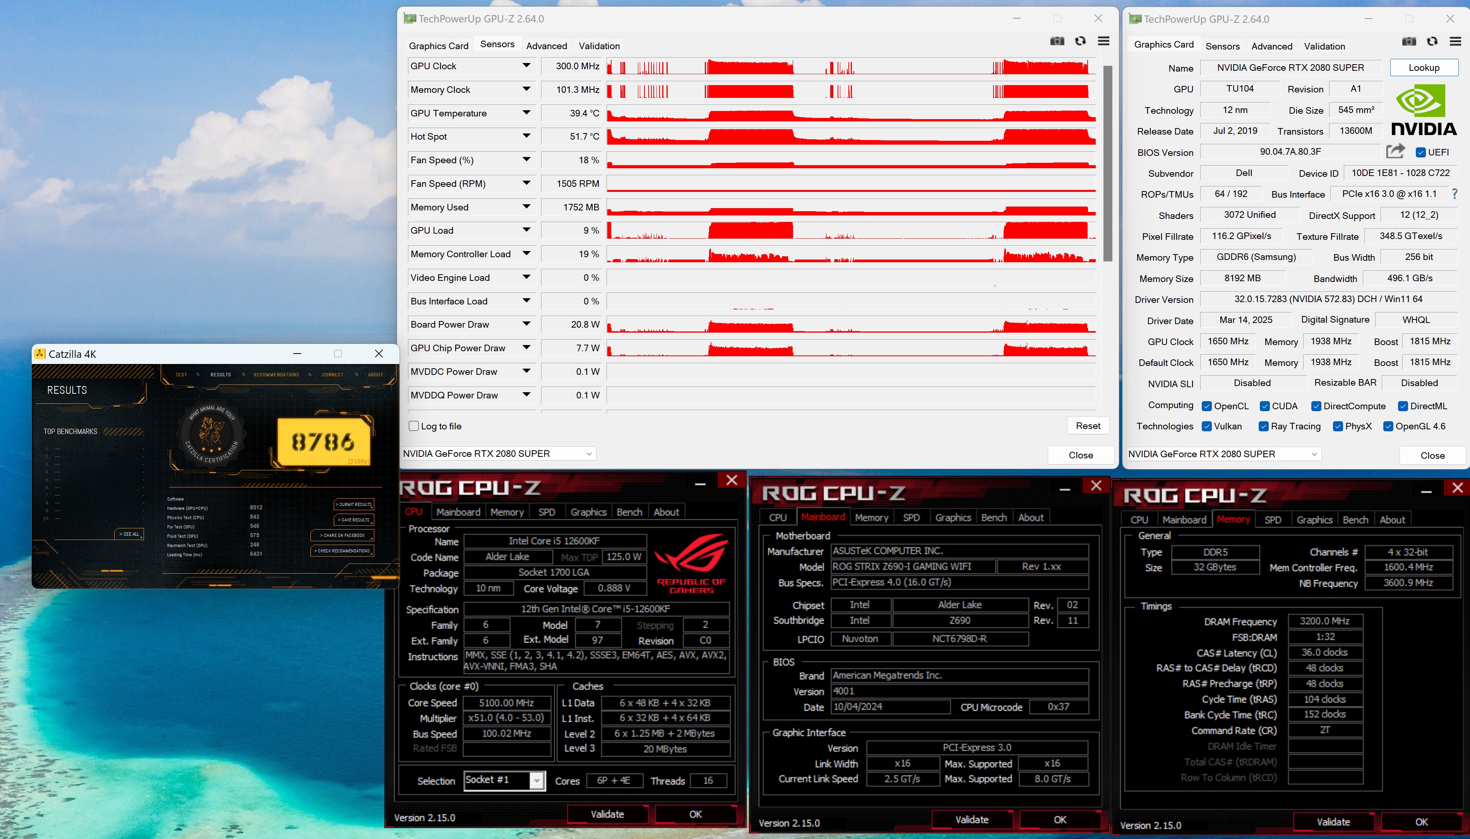Click Share on Facebook in Catzilla
This screenshot has width=1470, height=839.
343,535
